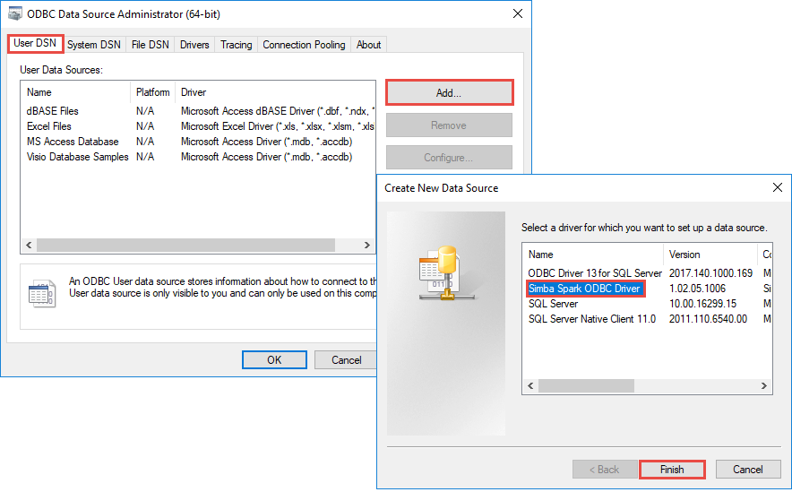The width and height of the screenshot is (792, 492).
Task: Click right scroll arrow in User Data Sources list
Action: (x=367, y=245)
